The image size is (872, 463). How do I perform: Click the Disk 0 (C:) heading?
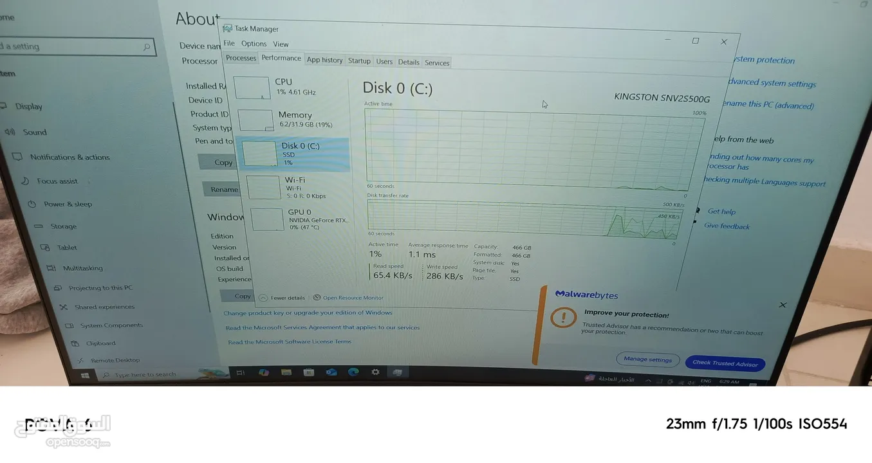pyautogui.click(x=397, y=88)
